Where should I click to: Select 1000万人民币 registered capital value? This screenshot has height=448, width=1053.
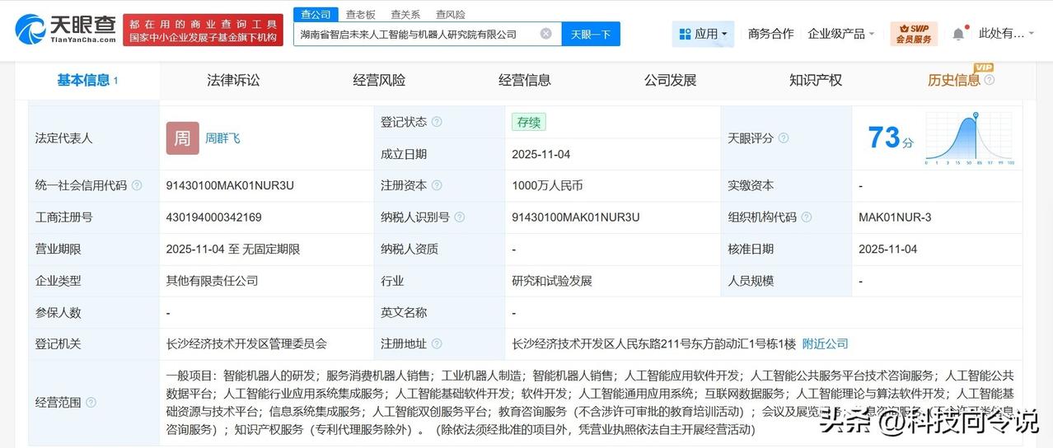click(x=547, y=185)
